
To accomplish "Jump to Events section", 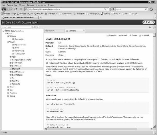I will click(133, 35).
